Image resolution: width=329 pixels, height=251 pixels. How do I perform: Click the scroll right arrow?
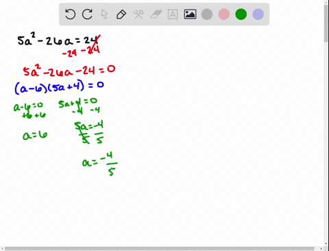(321, 248)
